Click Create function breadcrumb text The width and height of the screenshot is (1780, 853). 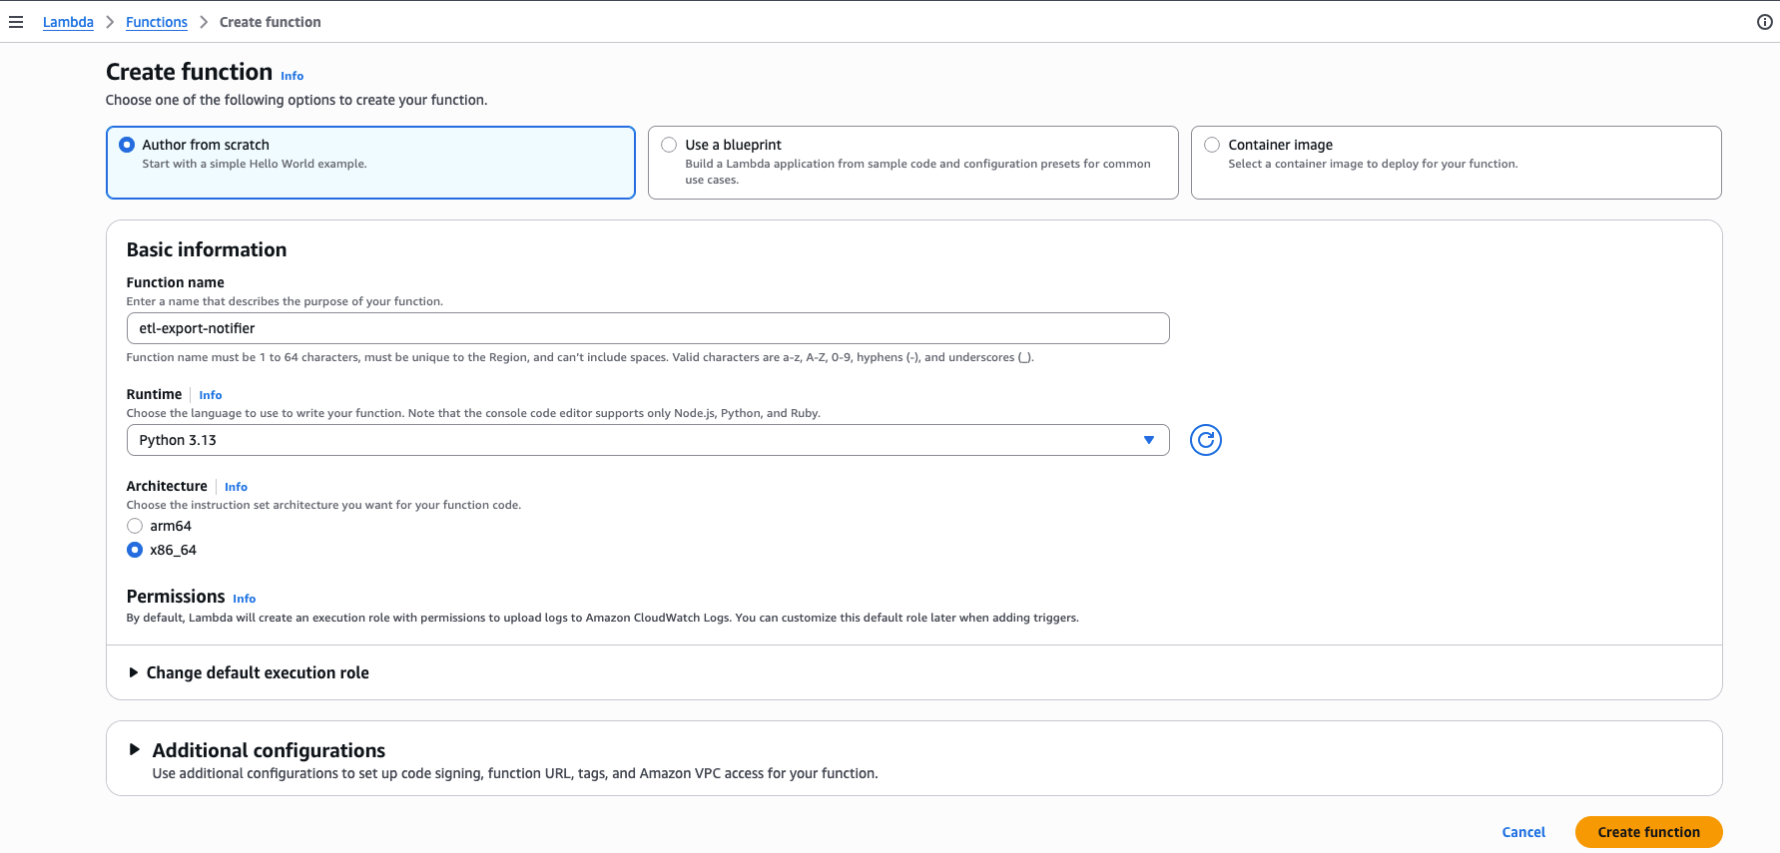point(271,22)
